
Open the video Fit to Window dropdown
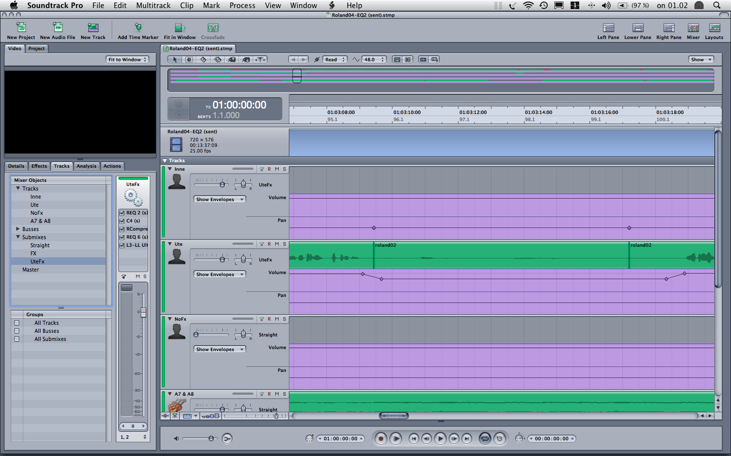pyautogui.click(x=127, y=59)
